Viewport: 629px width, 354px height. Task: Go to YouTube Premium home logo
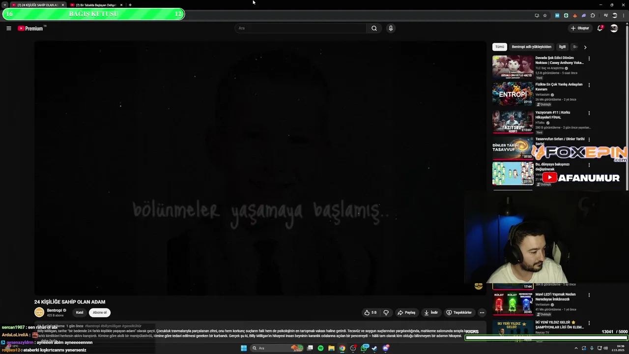click(31, 28)
